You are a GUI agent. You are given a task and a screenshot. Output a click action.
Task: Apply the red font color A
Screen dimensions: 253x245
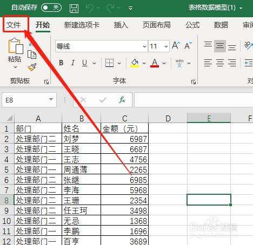155,63
